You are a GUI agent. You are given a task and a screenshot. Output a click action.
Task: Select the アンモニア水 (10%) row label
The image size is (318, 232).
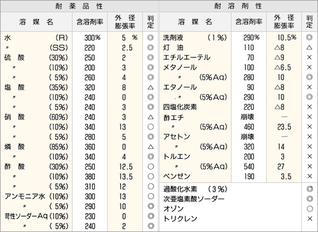click(36, 196)
